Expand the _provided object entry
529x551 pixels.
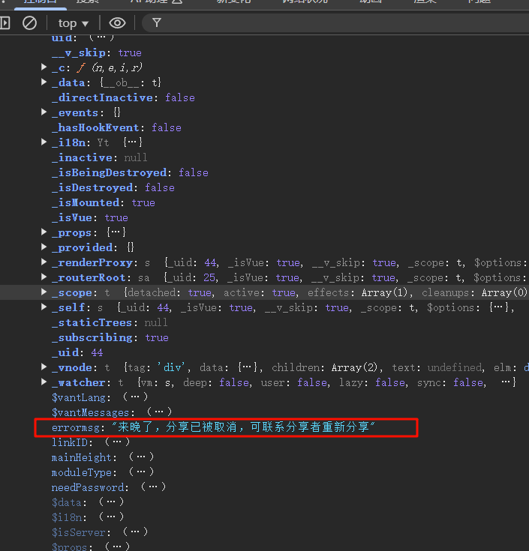[x=44, y=247]
